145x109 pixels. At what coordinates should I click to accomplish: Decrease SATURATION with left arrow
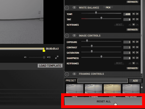click(133, 53)
